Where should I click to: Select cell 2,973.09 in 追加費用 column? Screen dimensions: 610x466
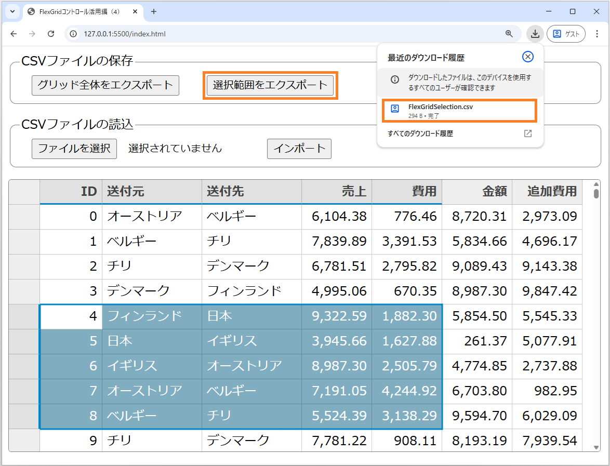547,217
